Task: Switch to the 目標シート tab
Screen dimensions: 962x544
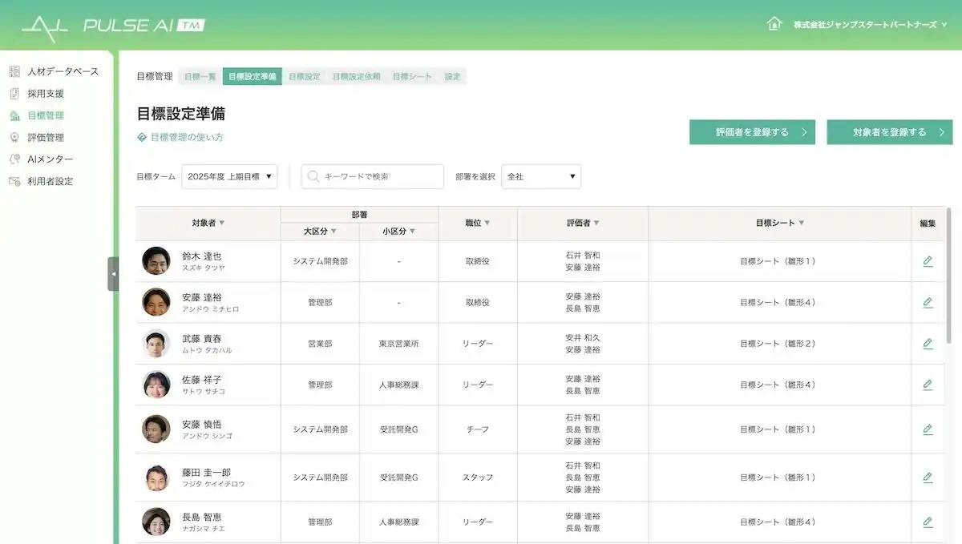Action: [412, 77]
